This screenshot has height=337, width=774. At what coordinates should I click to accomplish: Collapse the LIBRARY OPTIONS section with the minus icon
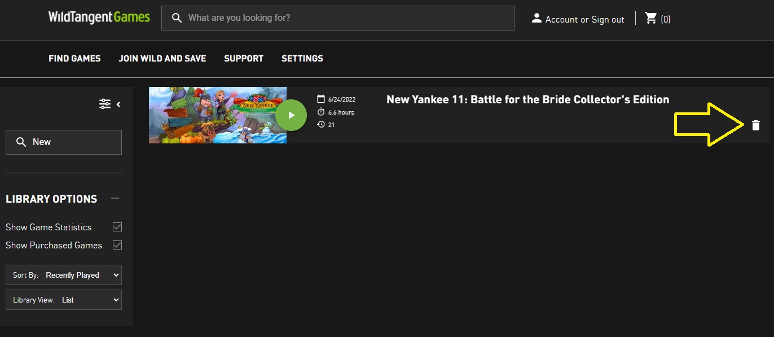(115, 198)
